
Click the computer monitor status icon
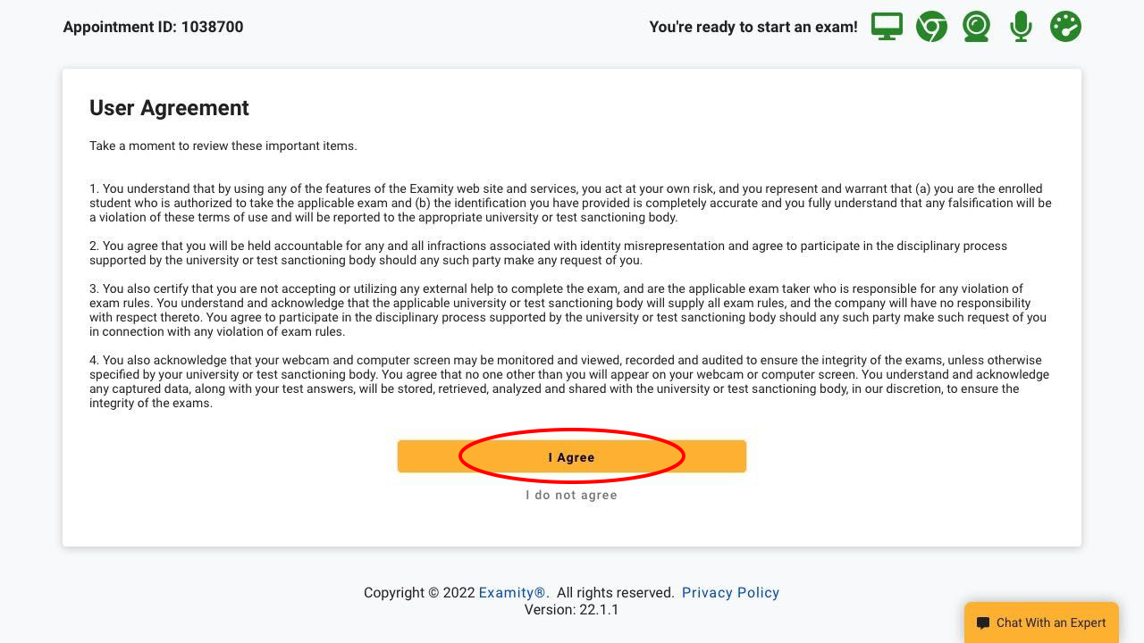[x=887, y=27]
